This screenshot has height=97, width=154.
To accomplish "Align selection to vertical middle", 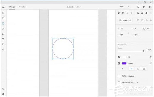I will pyautogui.click(x=123, y=13).
